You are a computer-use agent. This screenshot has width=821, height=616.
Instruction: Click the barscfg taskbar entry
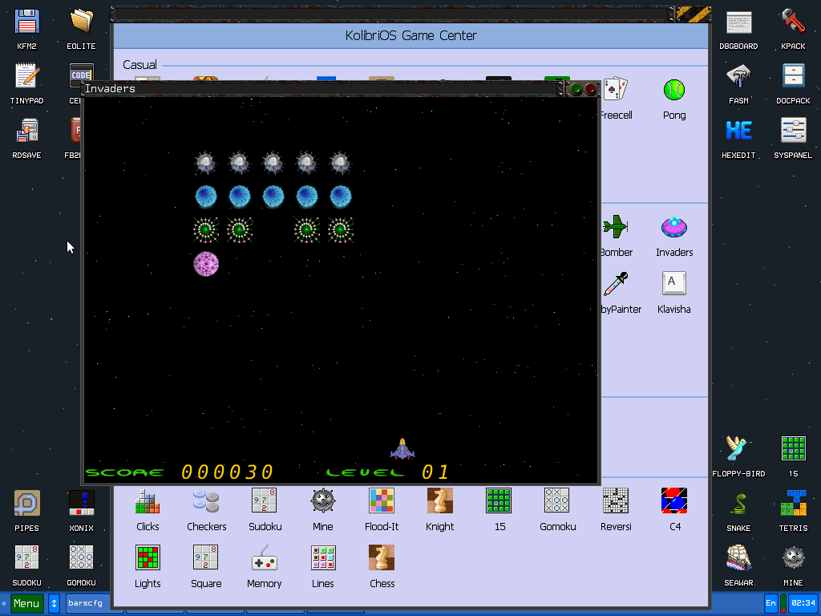(85, 602)
